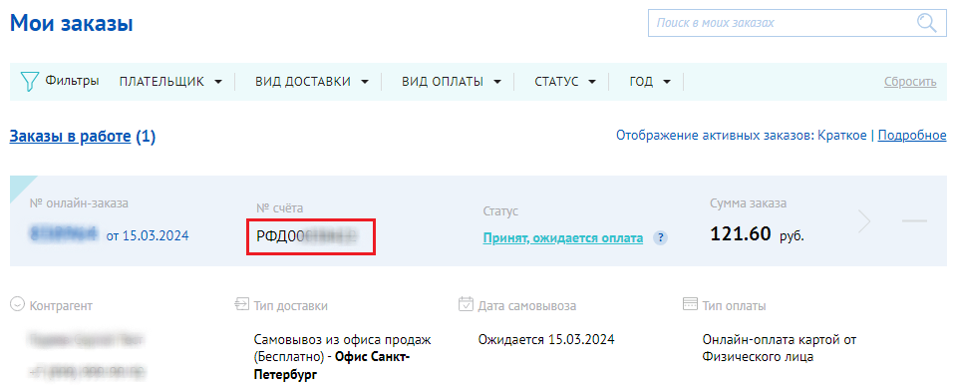This screenshot has height=389, width=955.
Task: Click the order amount 121.60 руб.
Action: click(x=757, y=233)
